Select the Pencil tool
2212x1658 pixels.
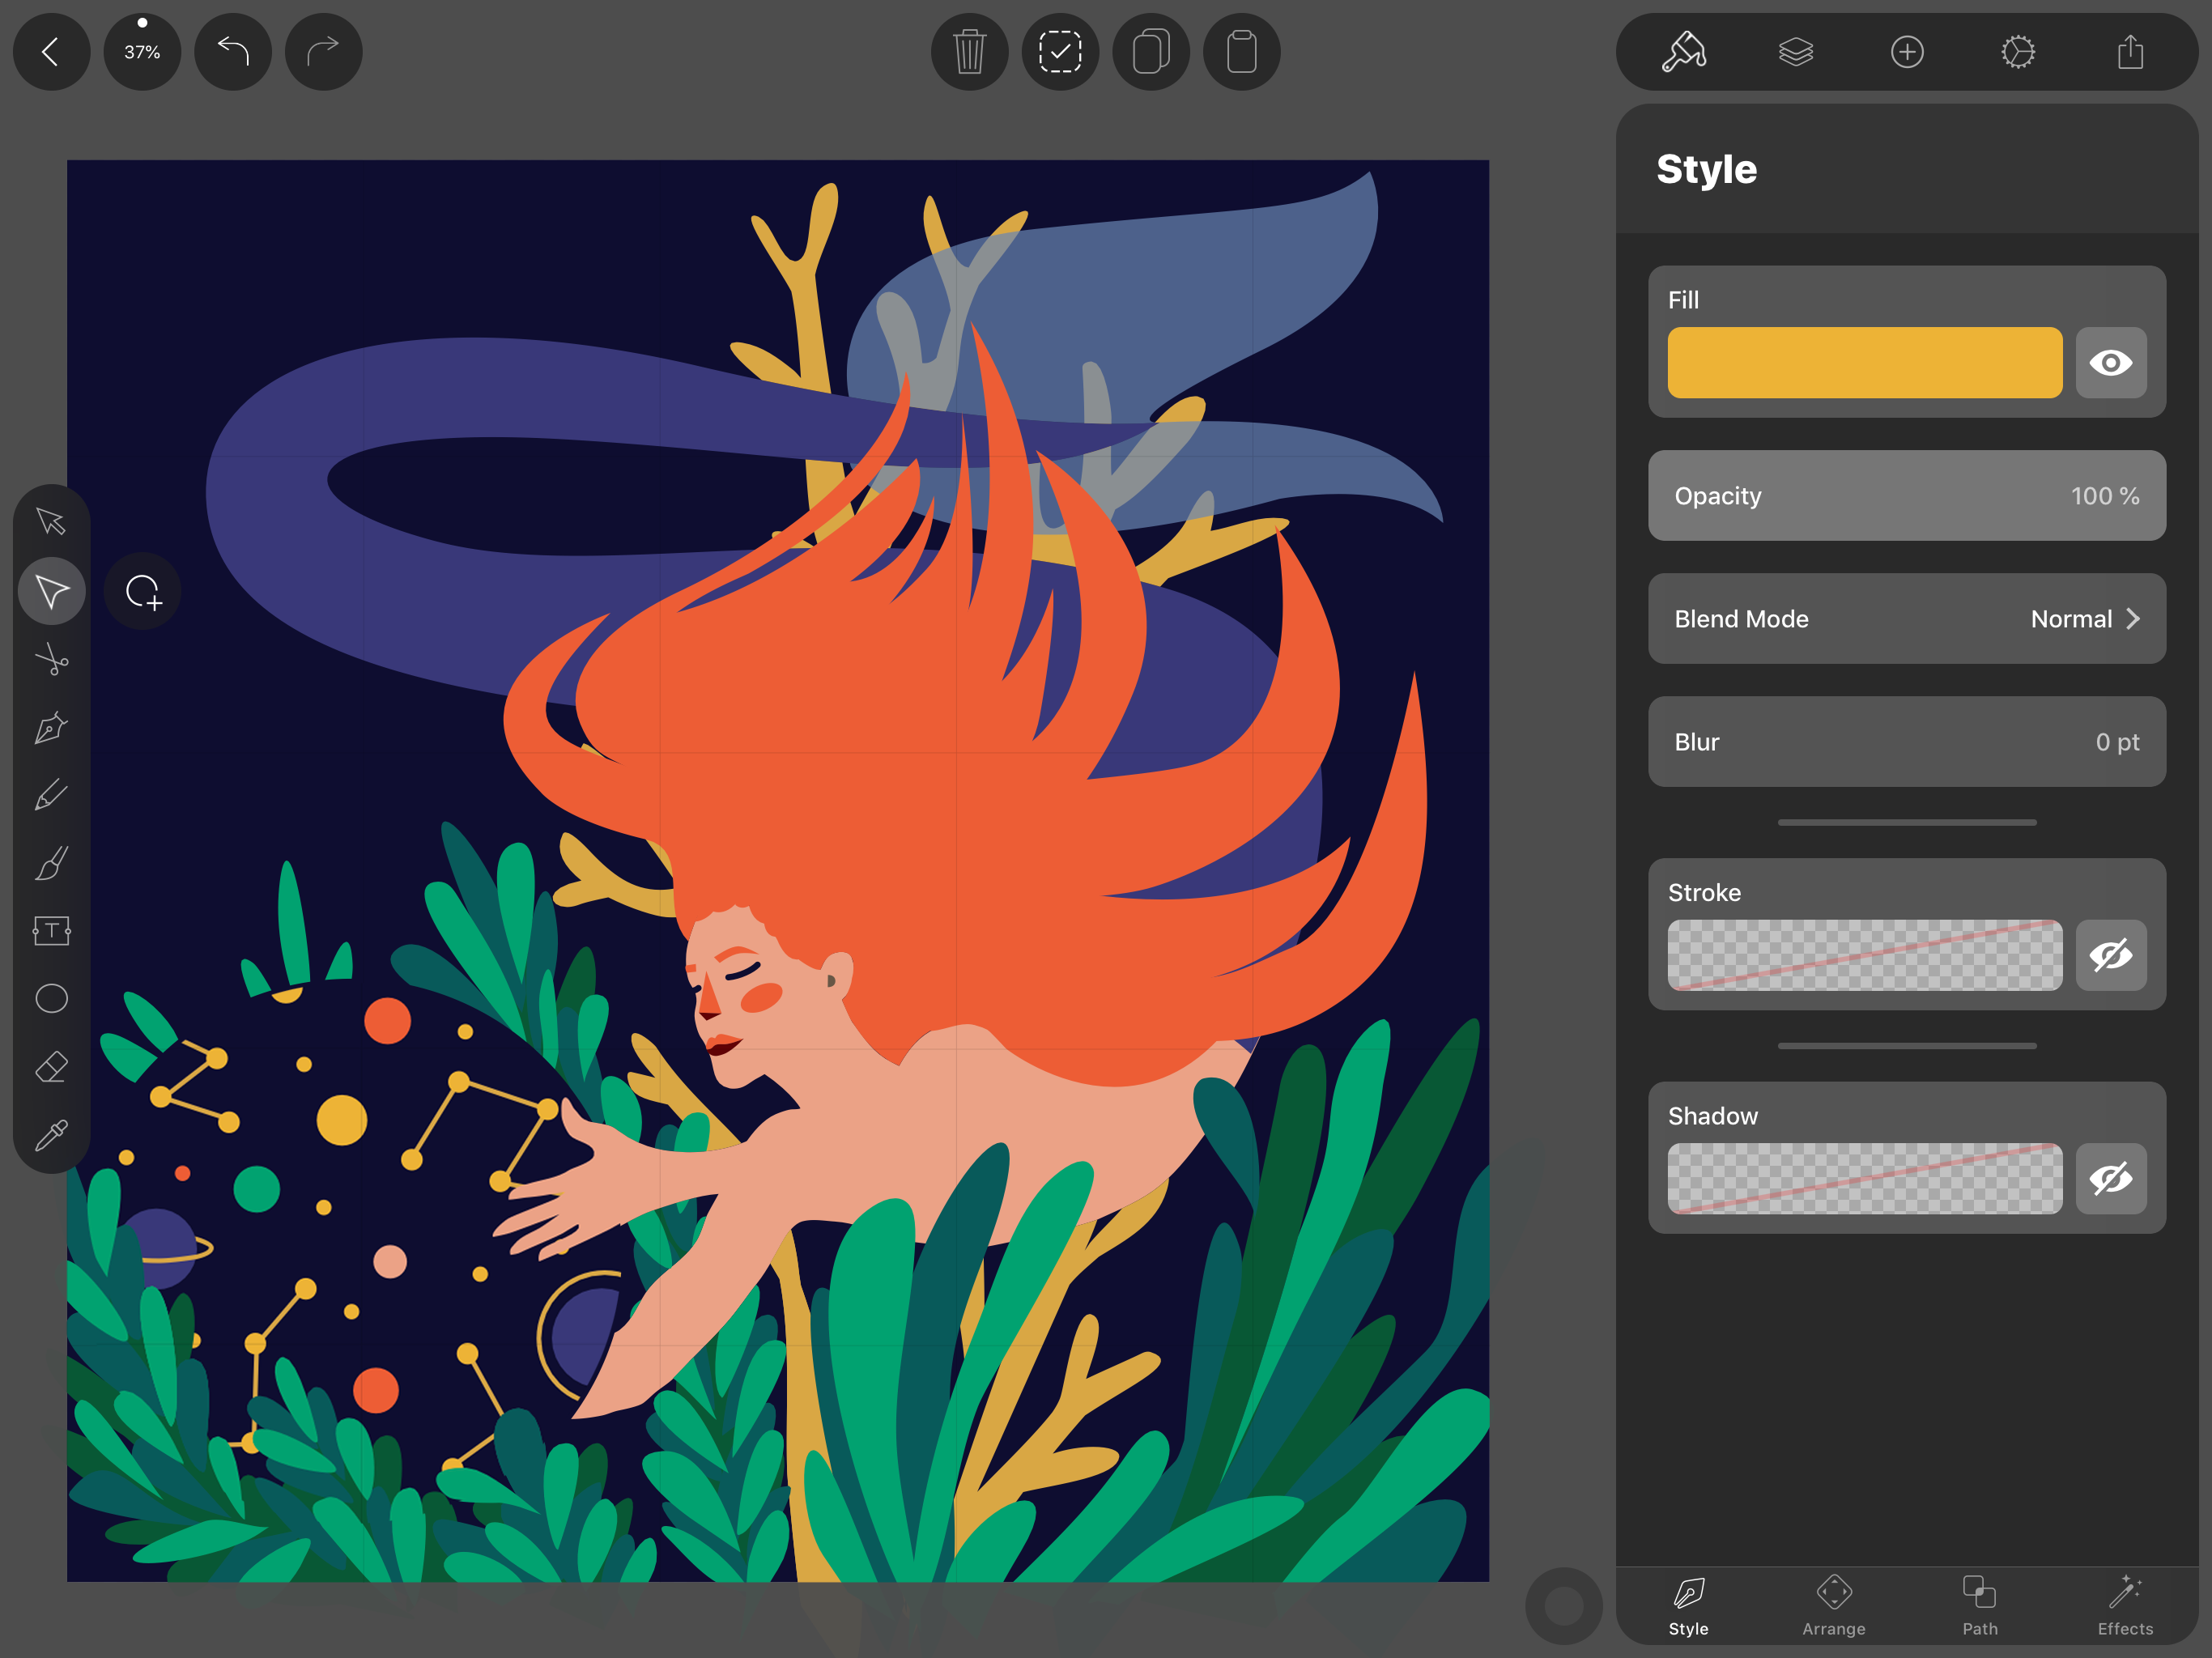click(x=51, y=795)
